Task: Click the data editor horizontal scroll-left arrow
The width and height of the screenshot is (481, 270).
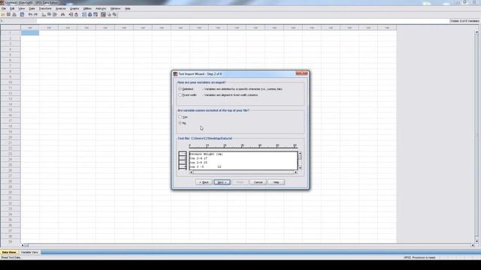Action: click(x=23, y=245)
